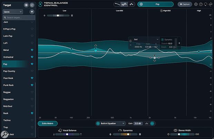Open the spectrum analyzer icon next to Gain

point(147,124)
